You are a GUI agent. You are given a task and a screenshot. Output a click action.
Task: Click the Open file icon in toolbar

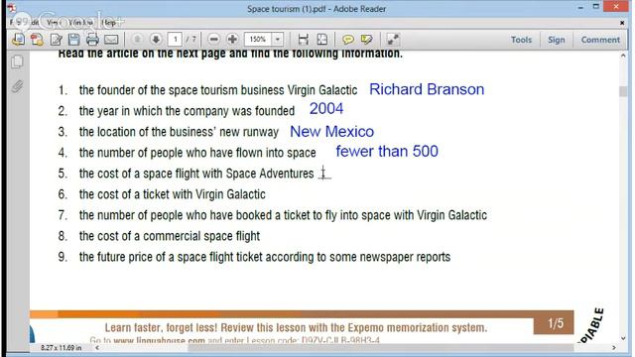click(x=18, y=40)
